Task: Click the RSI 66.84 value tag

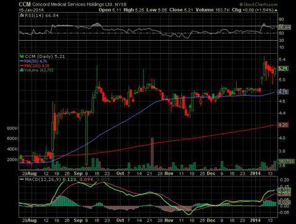Action: (x=284, y=27)
